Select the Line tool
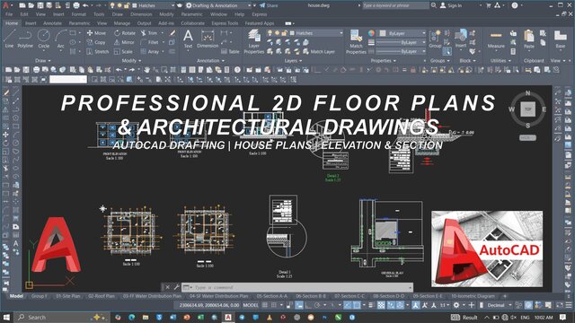This screenshot has height=323, width=575. [x=9, y=39]
